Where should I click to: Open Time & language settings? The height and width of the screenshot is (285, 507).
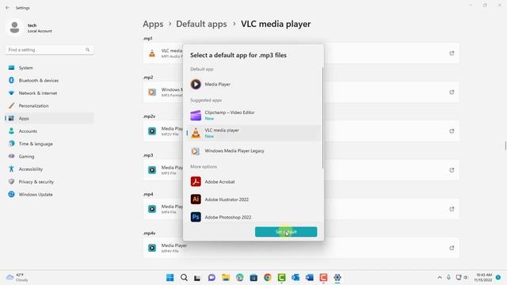tap(49, 144)
